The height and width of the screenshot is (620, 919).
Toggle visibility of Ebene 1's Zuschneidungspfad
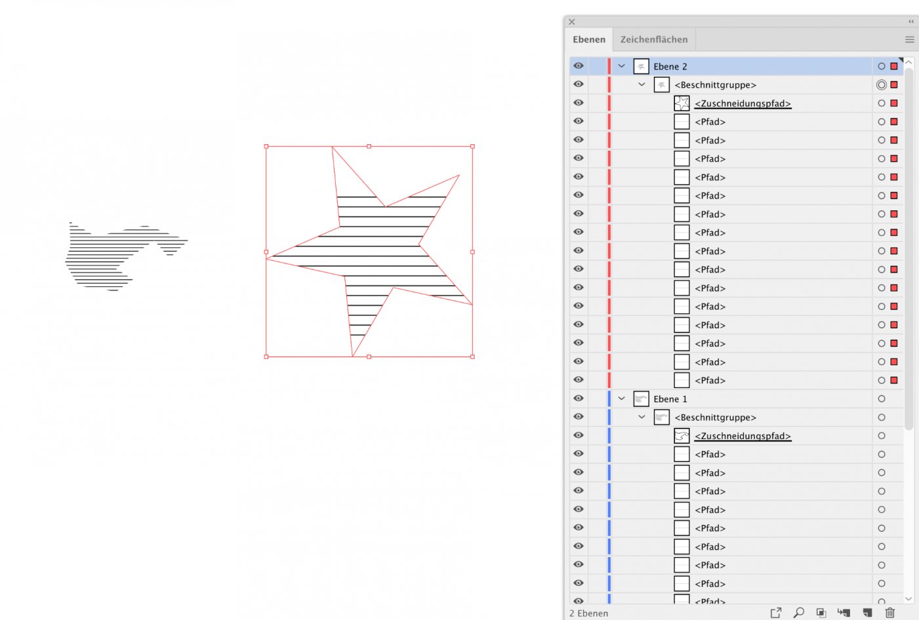click(579, 435)
